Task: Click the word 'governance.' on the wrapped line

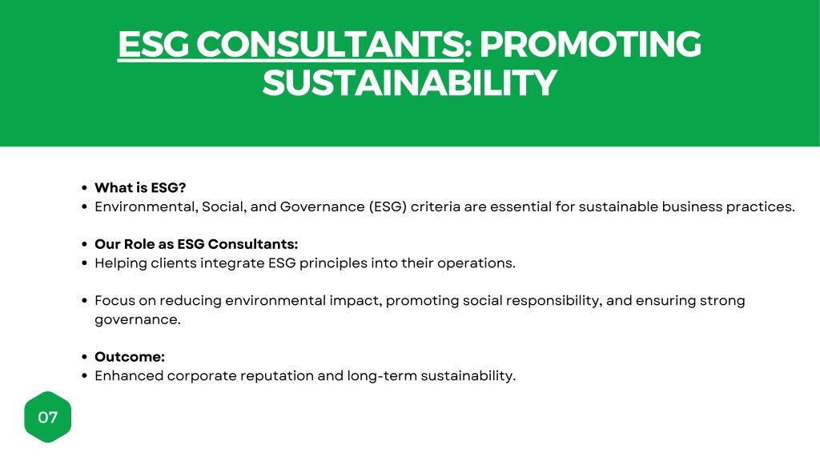Action: click(138, 319)
